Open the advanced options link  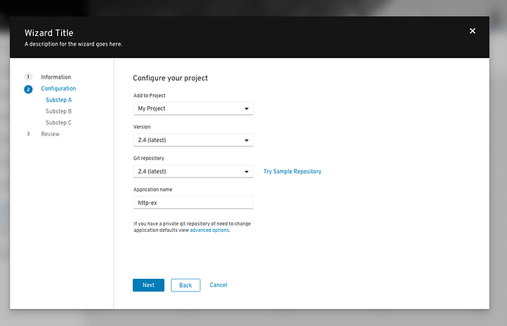(x=209, y=230)
